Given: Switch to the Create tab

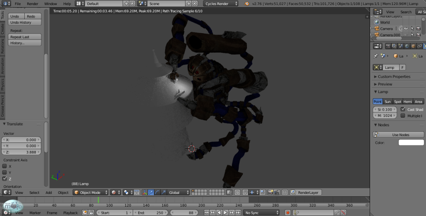Looking at the screenshot, I should (x=3, y=29).
